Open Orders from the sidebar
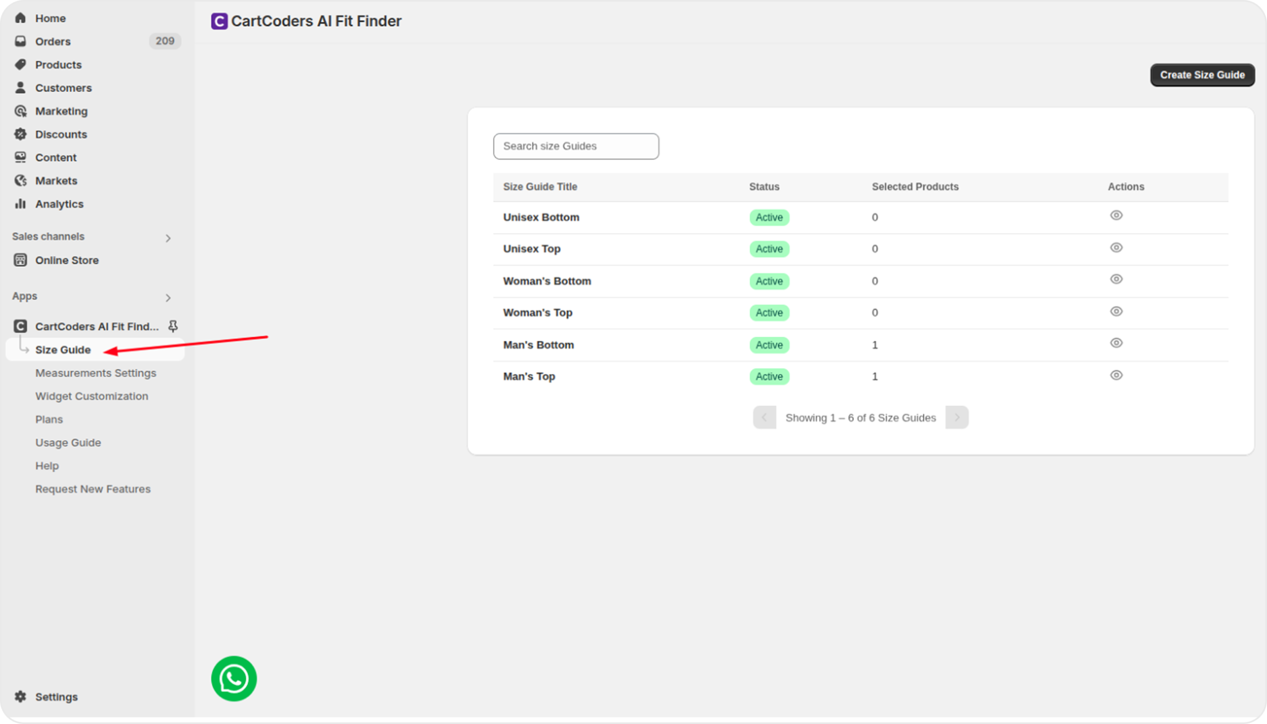1267x724 pixels. [x=53, y=41]
